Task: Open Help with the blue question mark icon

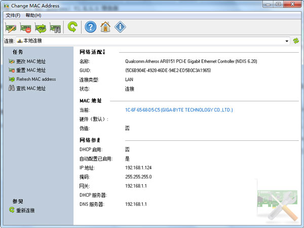Action: tap(91, 27)
